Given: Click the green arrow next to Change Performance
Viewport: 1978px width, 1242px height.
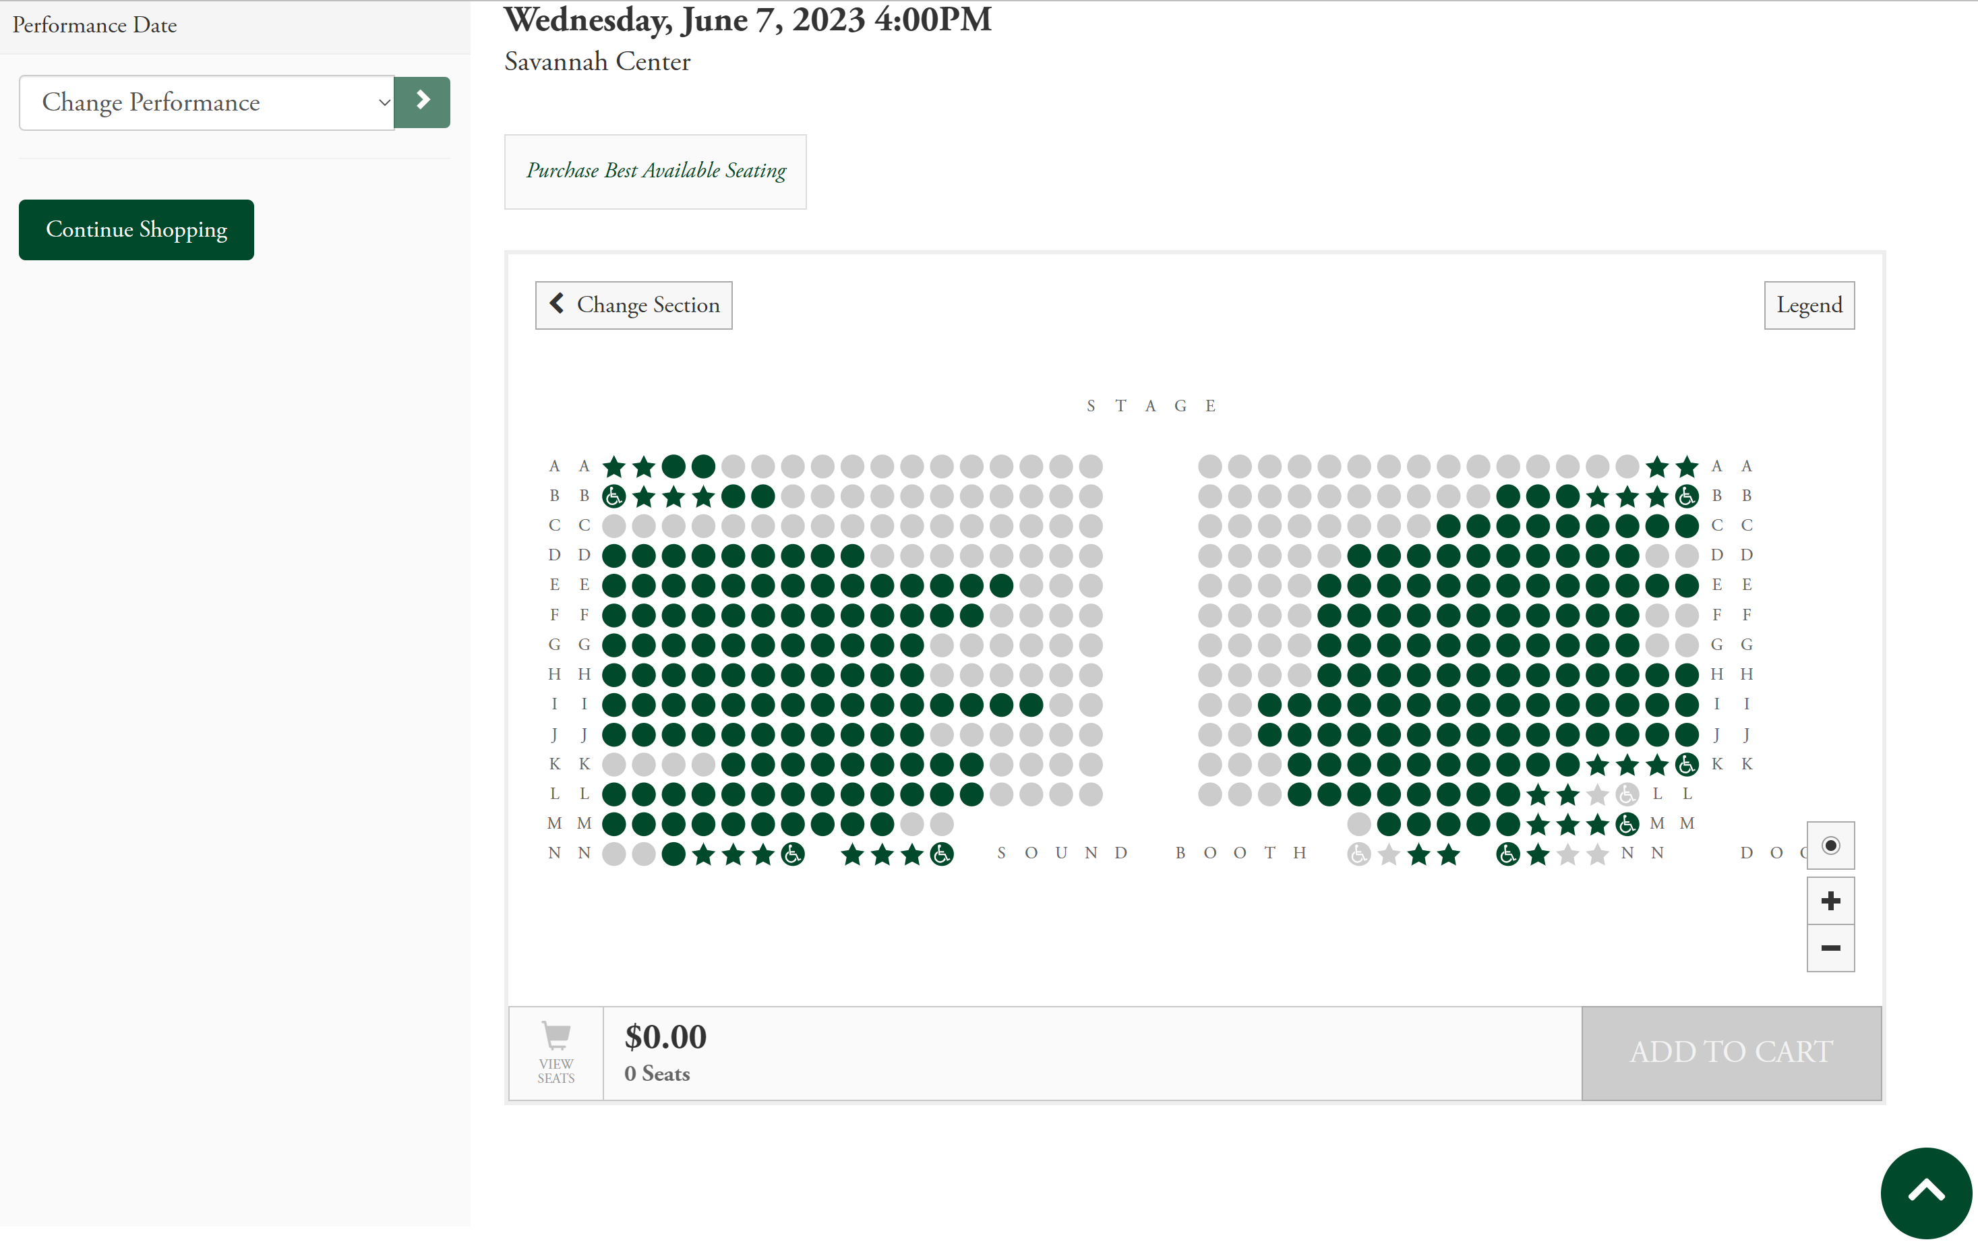Looking at the screenshot, I should point(422,102).
